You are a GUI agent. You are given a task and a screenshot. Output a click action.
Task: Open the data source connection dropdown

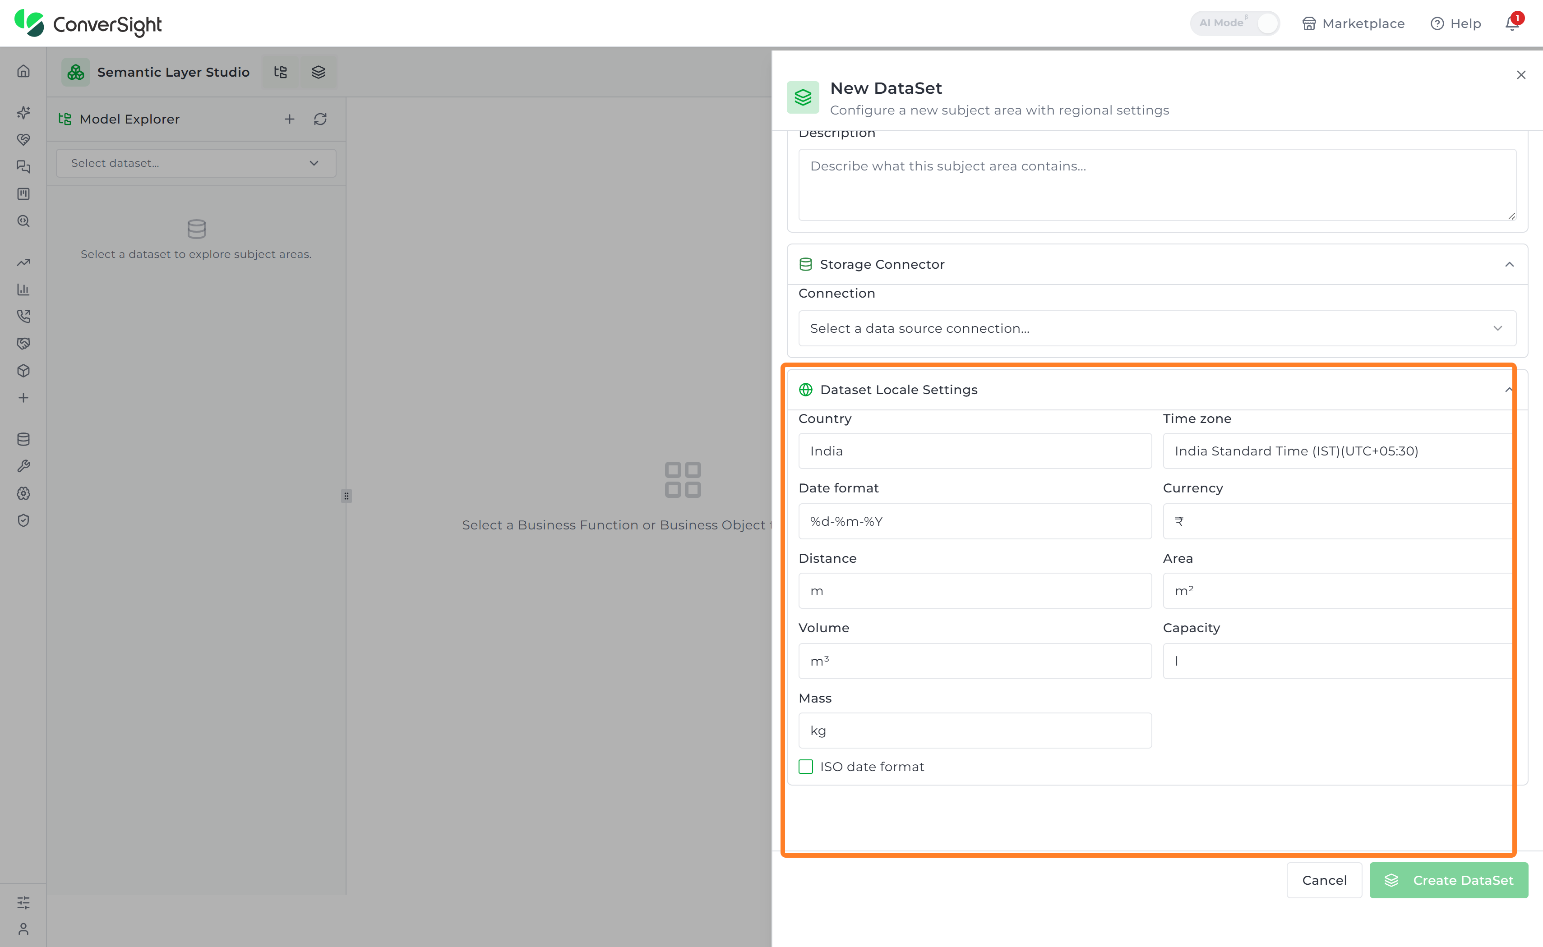click(x=1156, y=328)
